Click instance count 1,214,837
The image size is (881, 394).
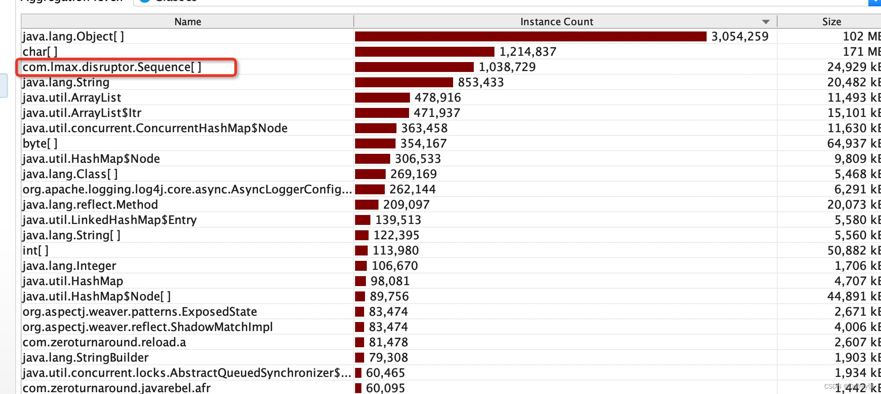(x=528, y=52)
